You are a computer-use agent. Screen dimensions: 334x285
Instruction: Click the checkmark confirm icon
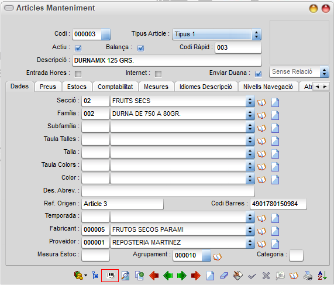tap(252, 276)
